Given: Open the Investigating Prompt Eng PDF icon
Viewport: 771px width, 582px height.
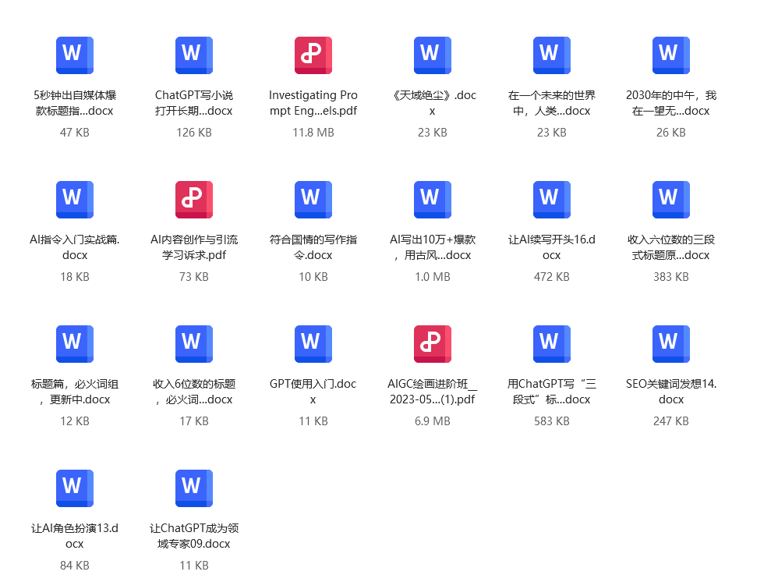Looking at the screenshot, I should 313,55.
